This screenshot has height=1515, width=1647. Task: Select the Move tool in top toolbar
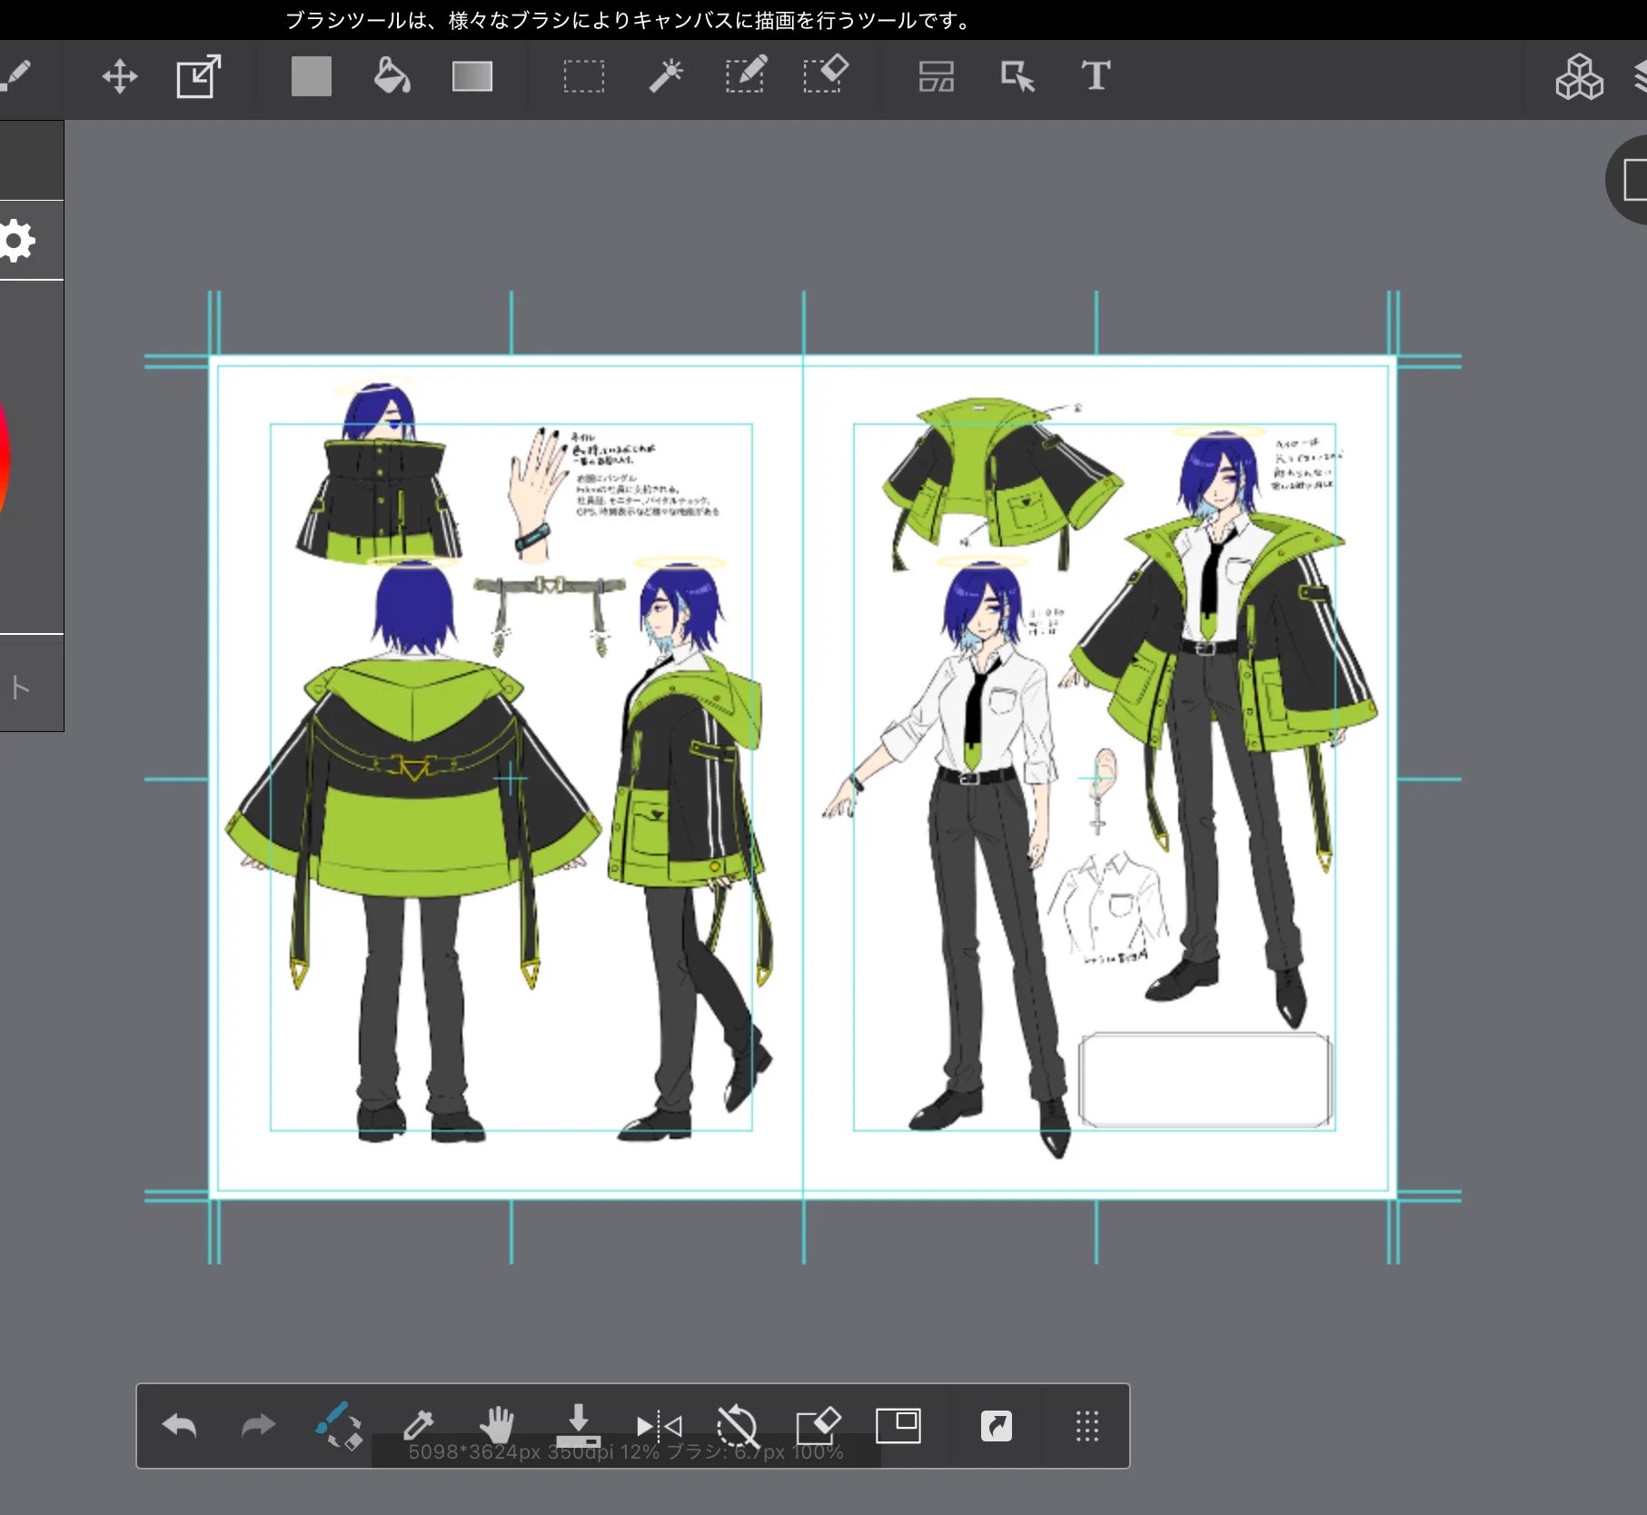point(119,76)
